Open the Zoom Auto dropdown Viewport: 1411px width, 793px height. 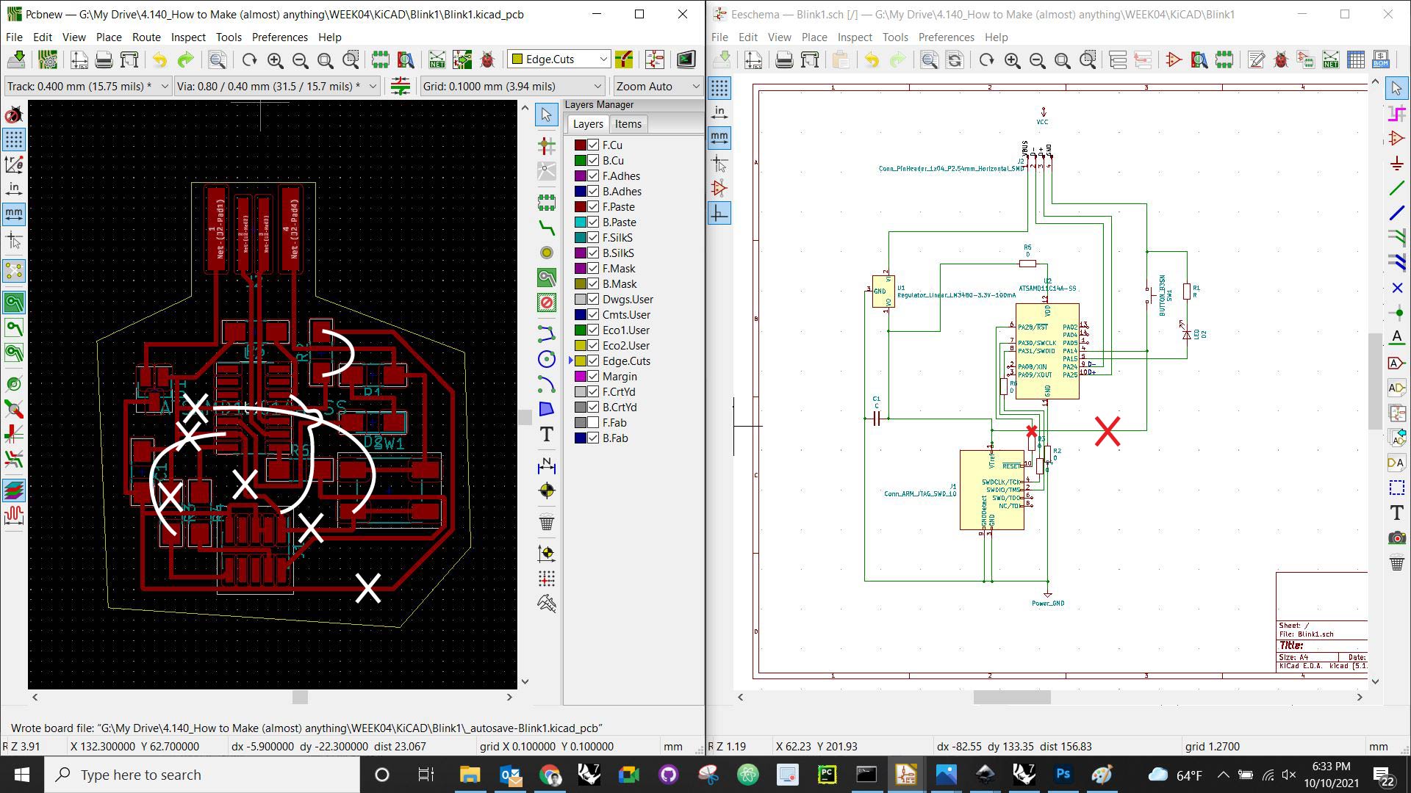(658, 86)
